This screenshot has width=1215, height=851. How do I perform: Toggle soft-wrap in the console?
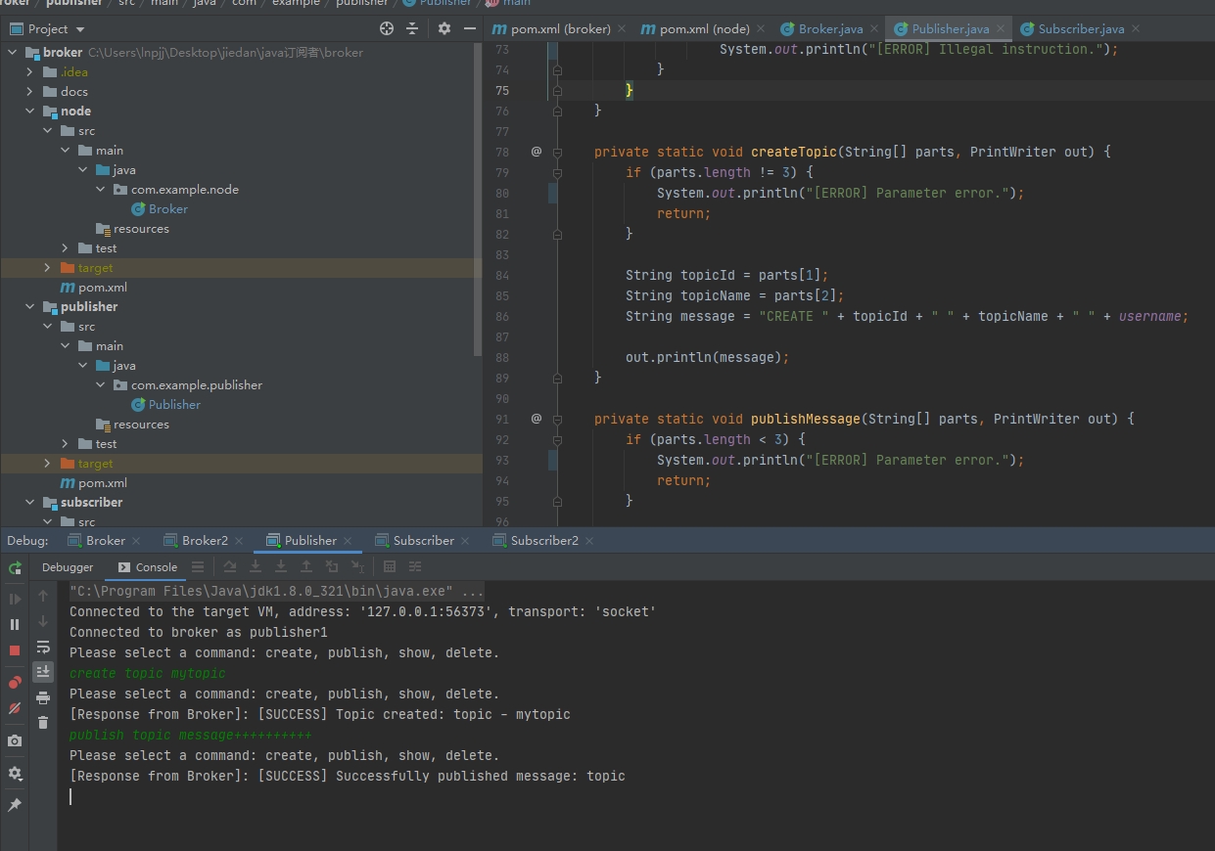tap(43, 648)
